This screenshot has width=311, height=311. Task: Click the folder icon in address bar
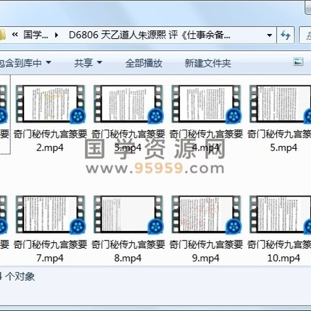(2, 35)
